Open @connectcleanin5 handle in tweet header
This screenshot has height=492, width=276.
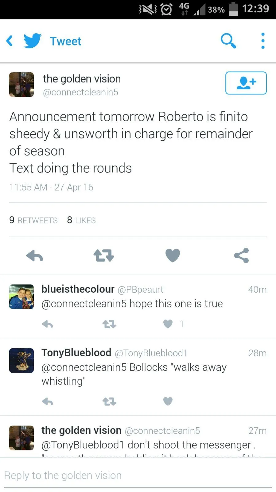point(80,92)
